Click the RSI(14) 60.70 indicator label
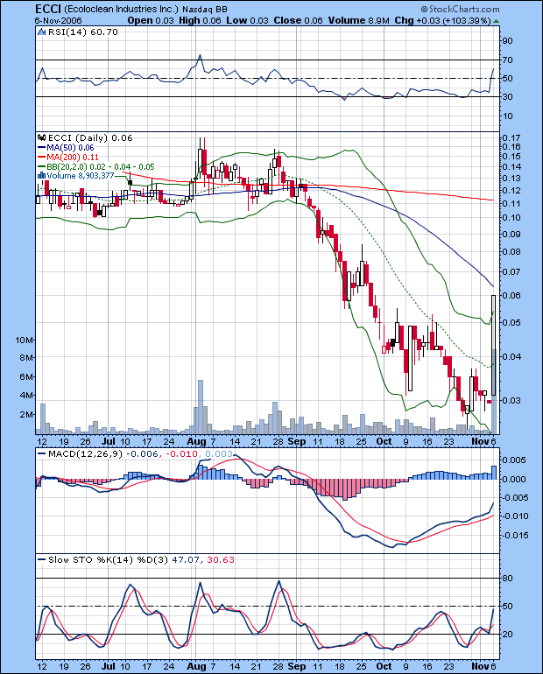The width and height of the screenshot is (543, 674). point(83,32)
